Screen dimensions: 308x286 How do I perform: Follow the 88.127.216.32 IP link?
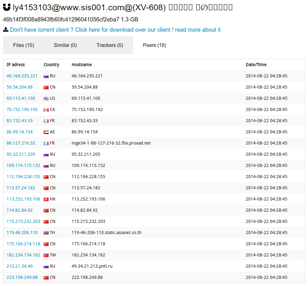coord(21,143)
